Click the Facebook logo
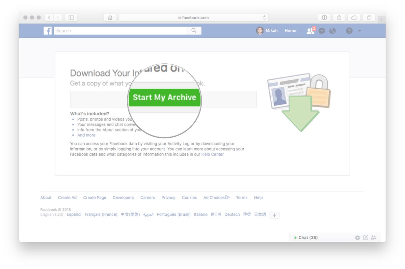 point(47,31)
